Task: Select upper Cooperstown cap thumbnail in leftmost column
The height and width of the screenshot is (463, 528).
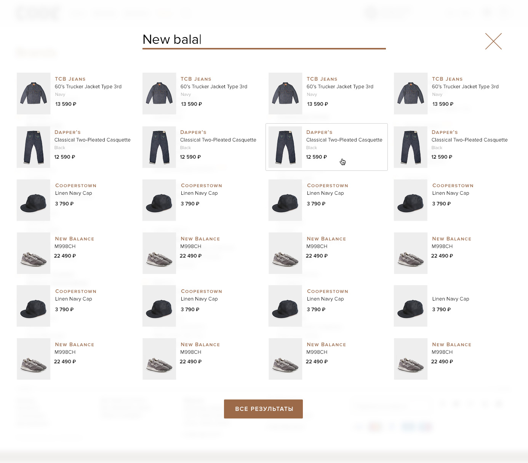Action: [34, 200]
